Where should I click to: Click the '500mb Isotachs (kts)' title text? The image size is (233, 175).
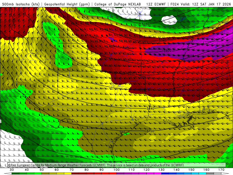click(x=21, y=4)
